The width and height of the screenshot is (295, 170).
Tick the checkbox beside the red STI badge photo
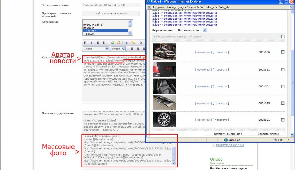[x=283, y=70]
